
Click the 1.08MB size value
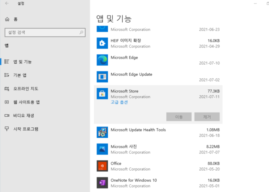click(x=213, y=130)
